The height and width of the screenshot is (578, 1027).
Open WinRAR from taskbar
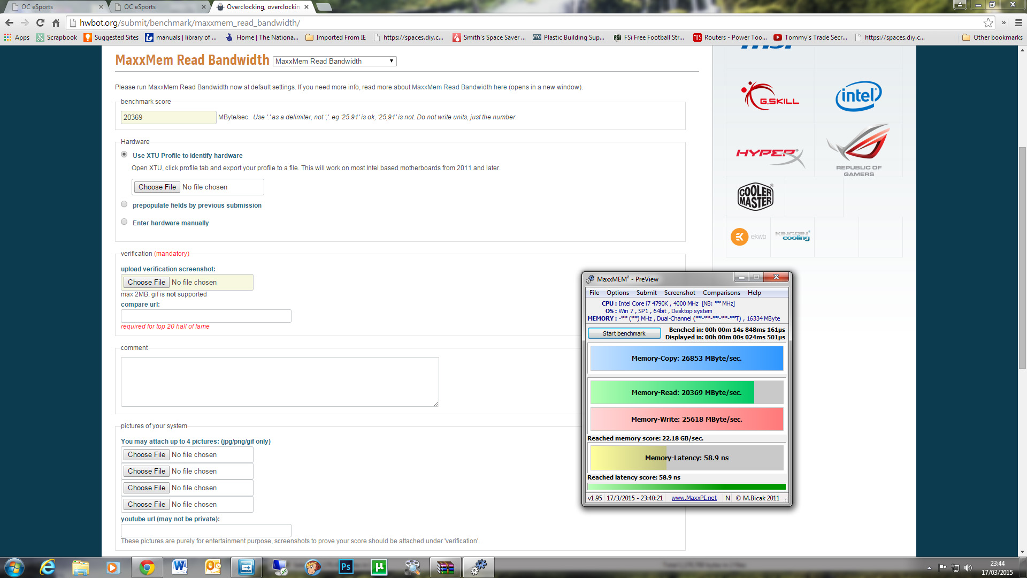pyautogui.click(x=445, y=567)
